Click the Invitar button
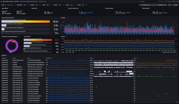This screenshot has height=104, width=179. [x=173, y=2]
